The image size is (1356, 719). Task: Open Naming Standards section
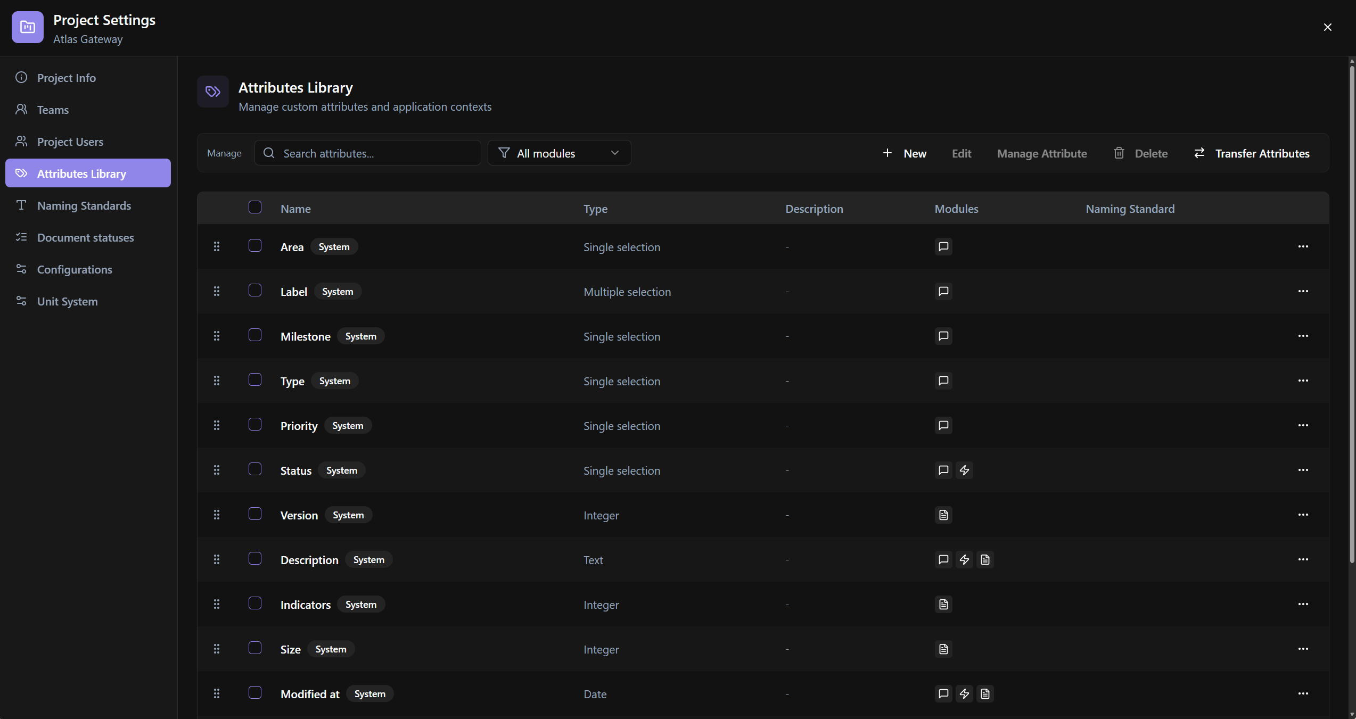pos(88,205)
